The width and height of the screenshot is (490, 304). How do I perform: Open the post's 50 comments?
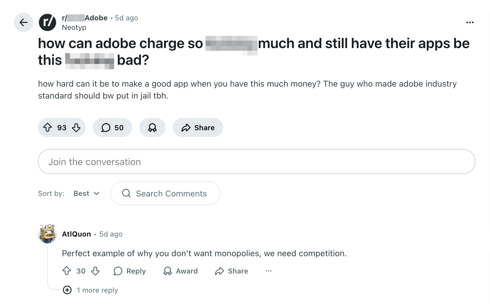[x=112, y=128]
